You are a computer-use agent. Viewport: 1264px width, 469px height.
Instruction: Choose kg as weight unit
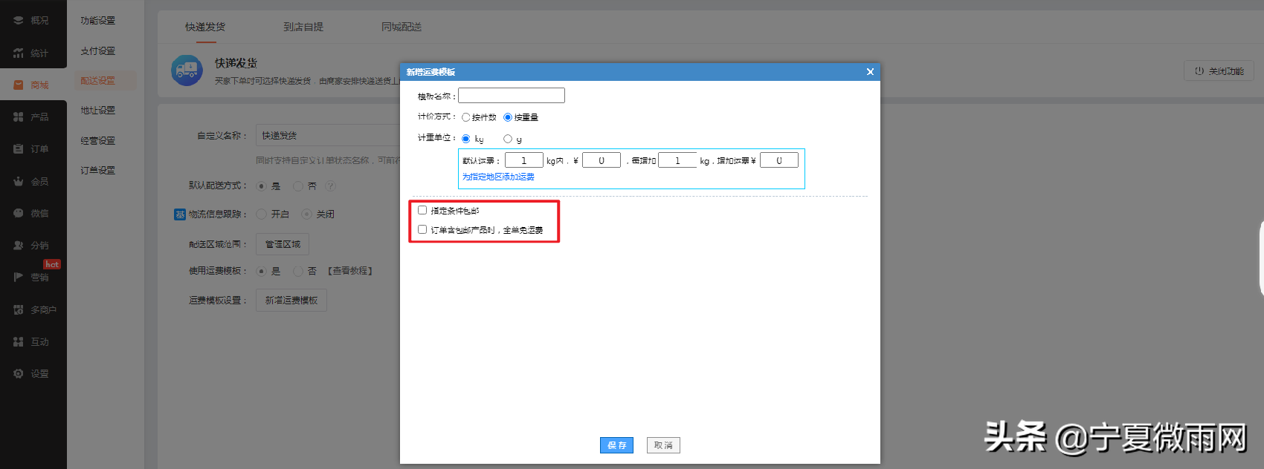(x=466, y=139)
